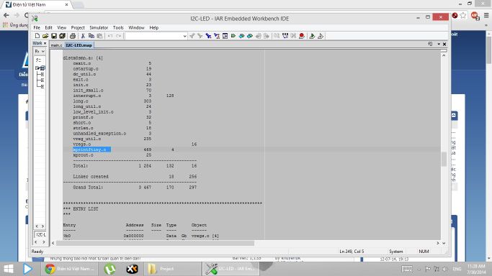Open the quick search combo box dropdown
This screenshot has height=276, width=492.
184,36
